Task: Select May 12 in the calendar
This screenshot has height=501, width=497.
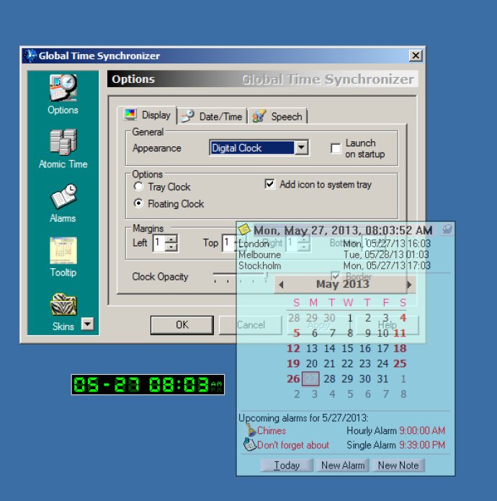Action: tap(293, 348)
